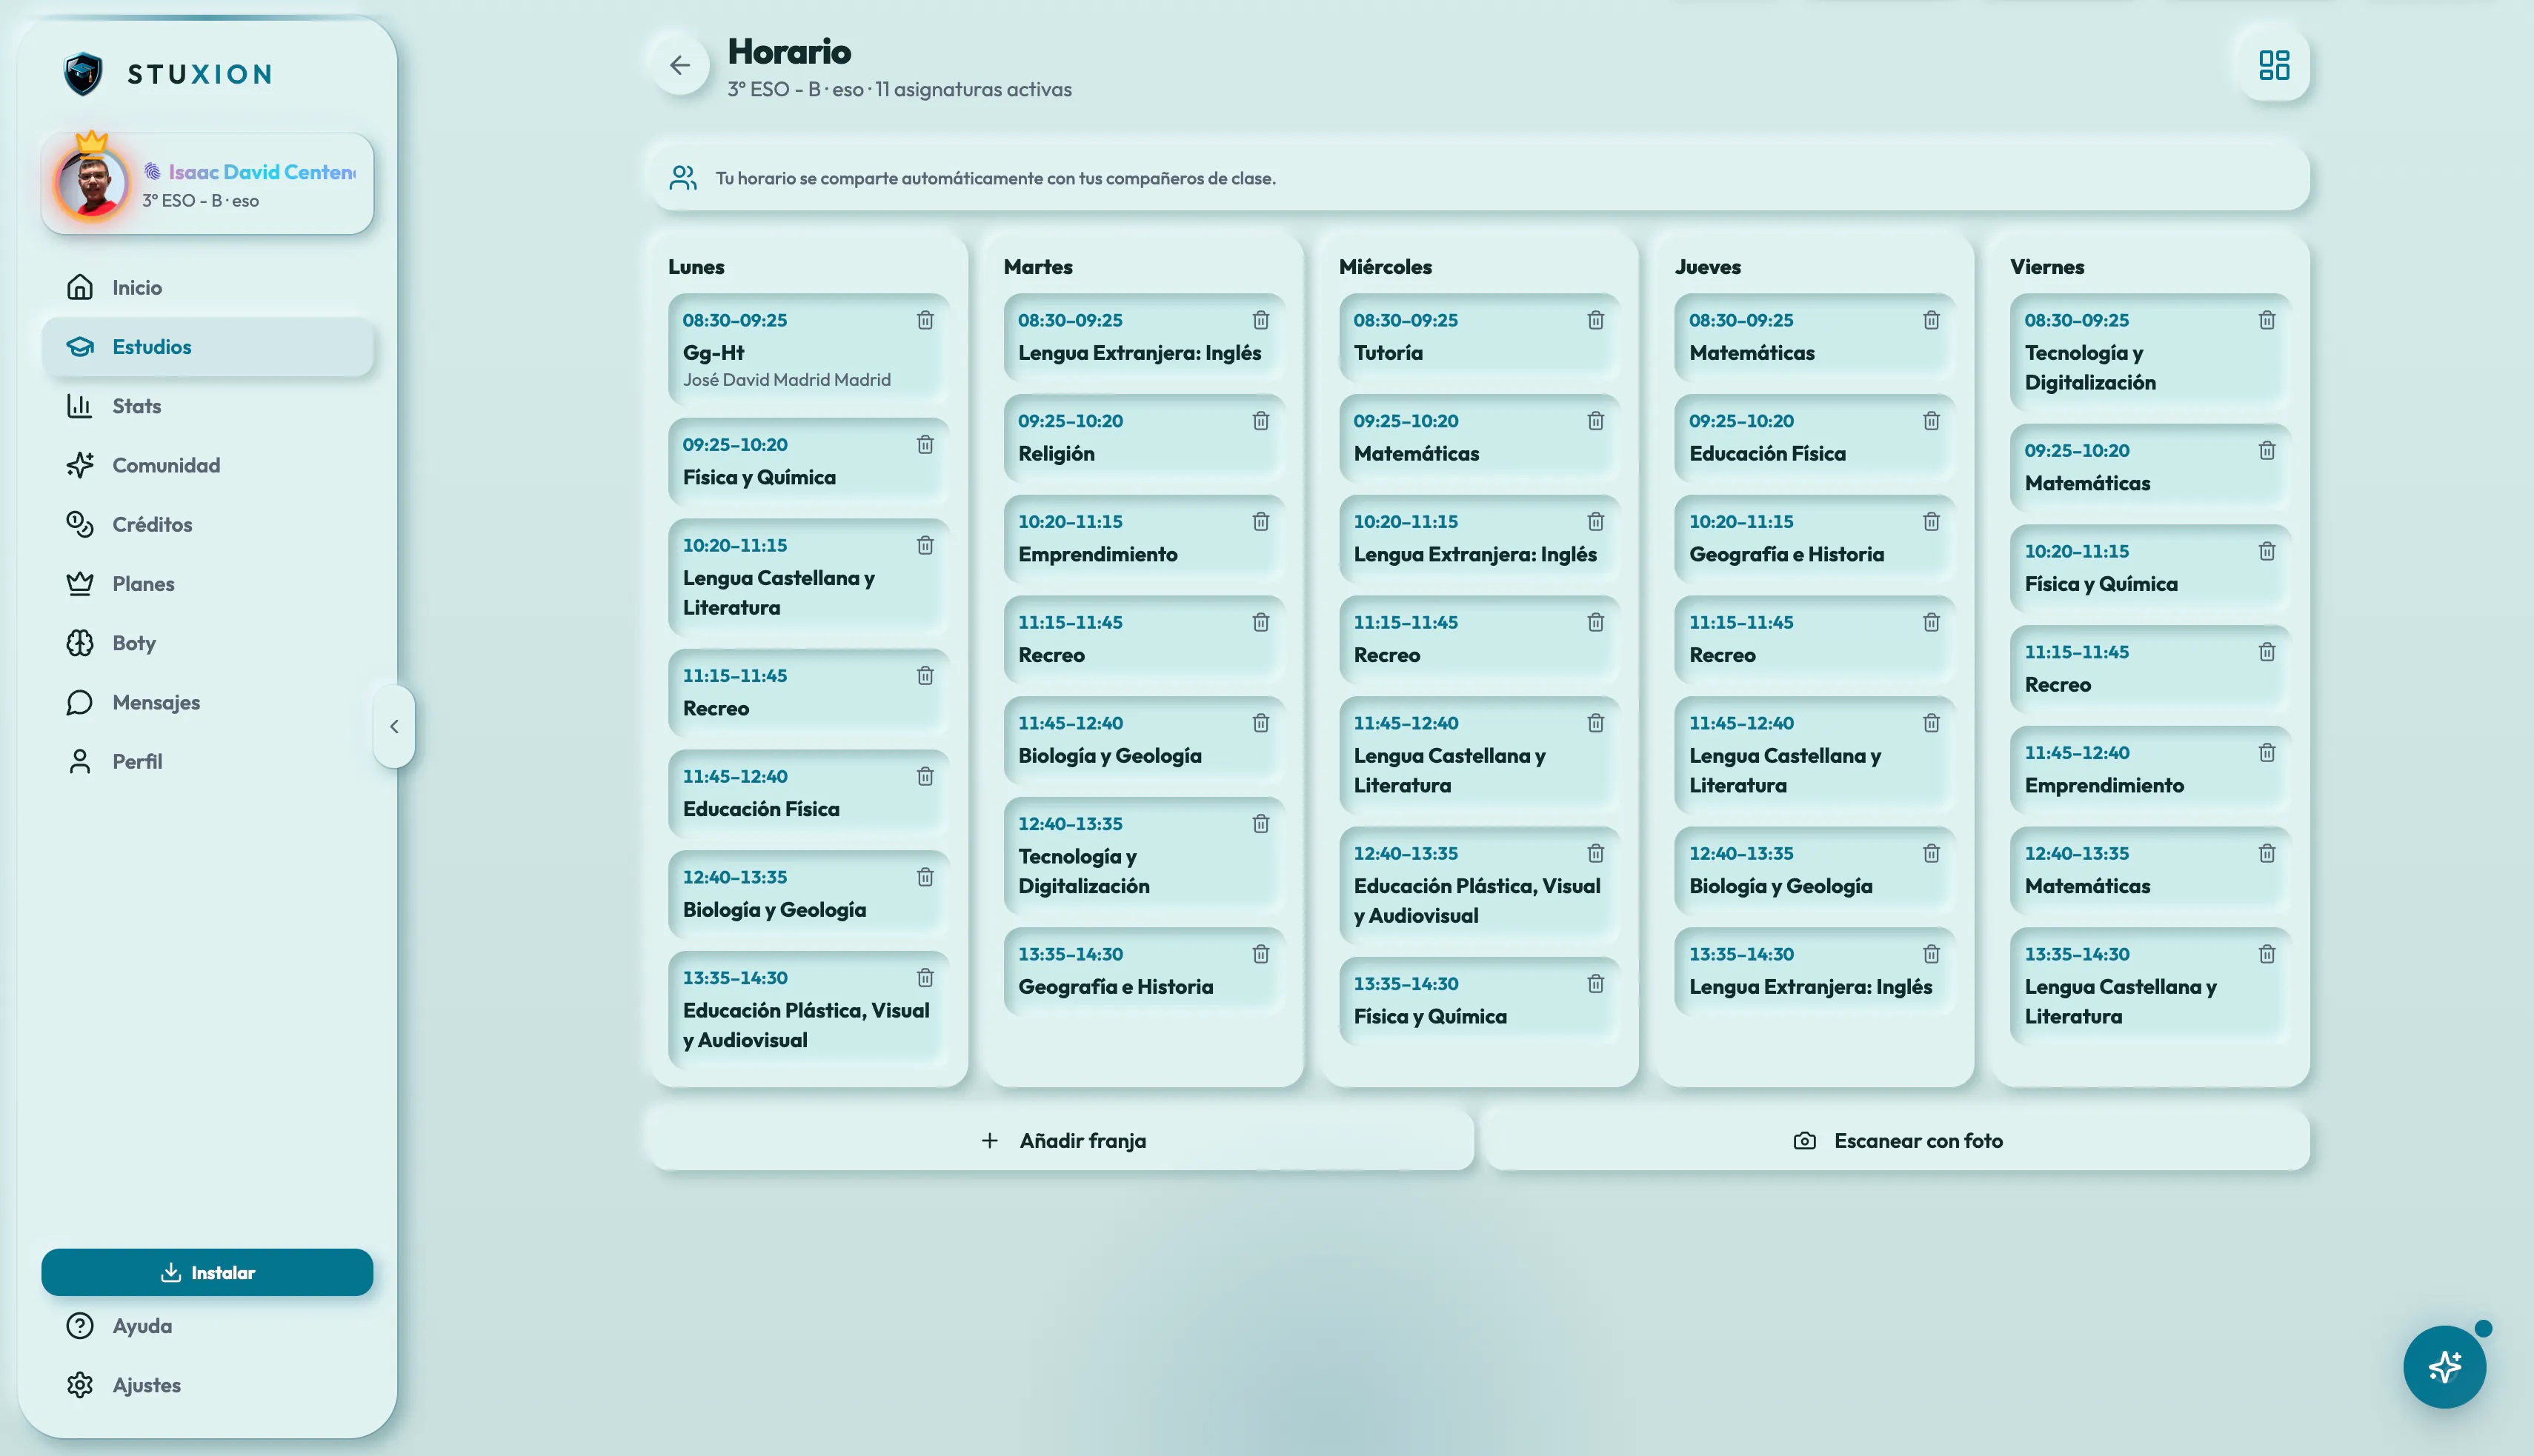The image size is (2534, 1456).
Task: Collapse the sidebar with the chevron handle
Action: coord(394,727)
